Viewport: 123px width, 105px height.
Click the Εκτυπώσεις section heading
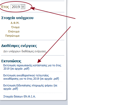(x=11, y=61)
